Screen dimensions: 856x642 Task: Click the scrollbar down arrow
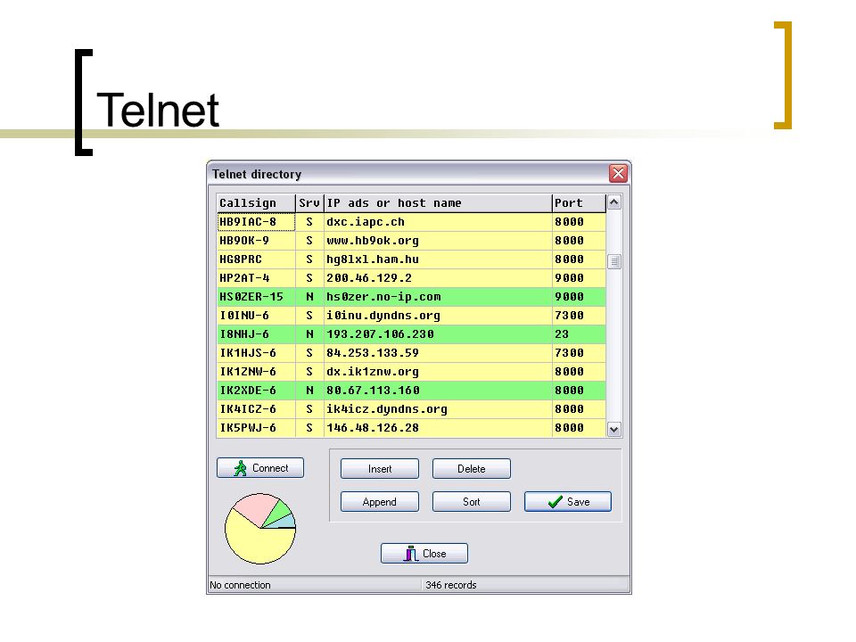614,429
